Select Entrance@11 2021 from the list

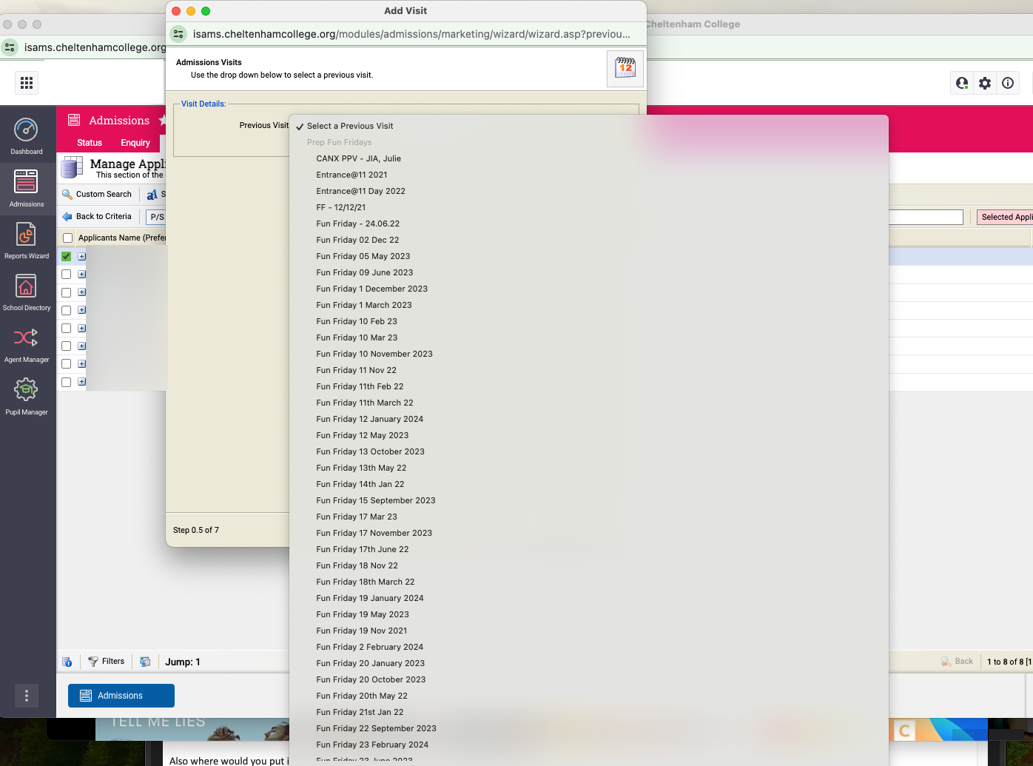click(351, 175)
